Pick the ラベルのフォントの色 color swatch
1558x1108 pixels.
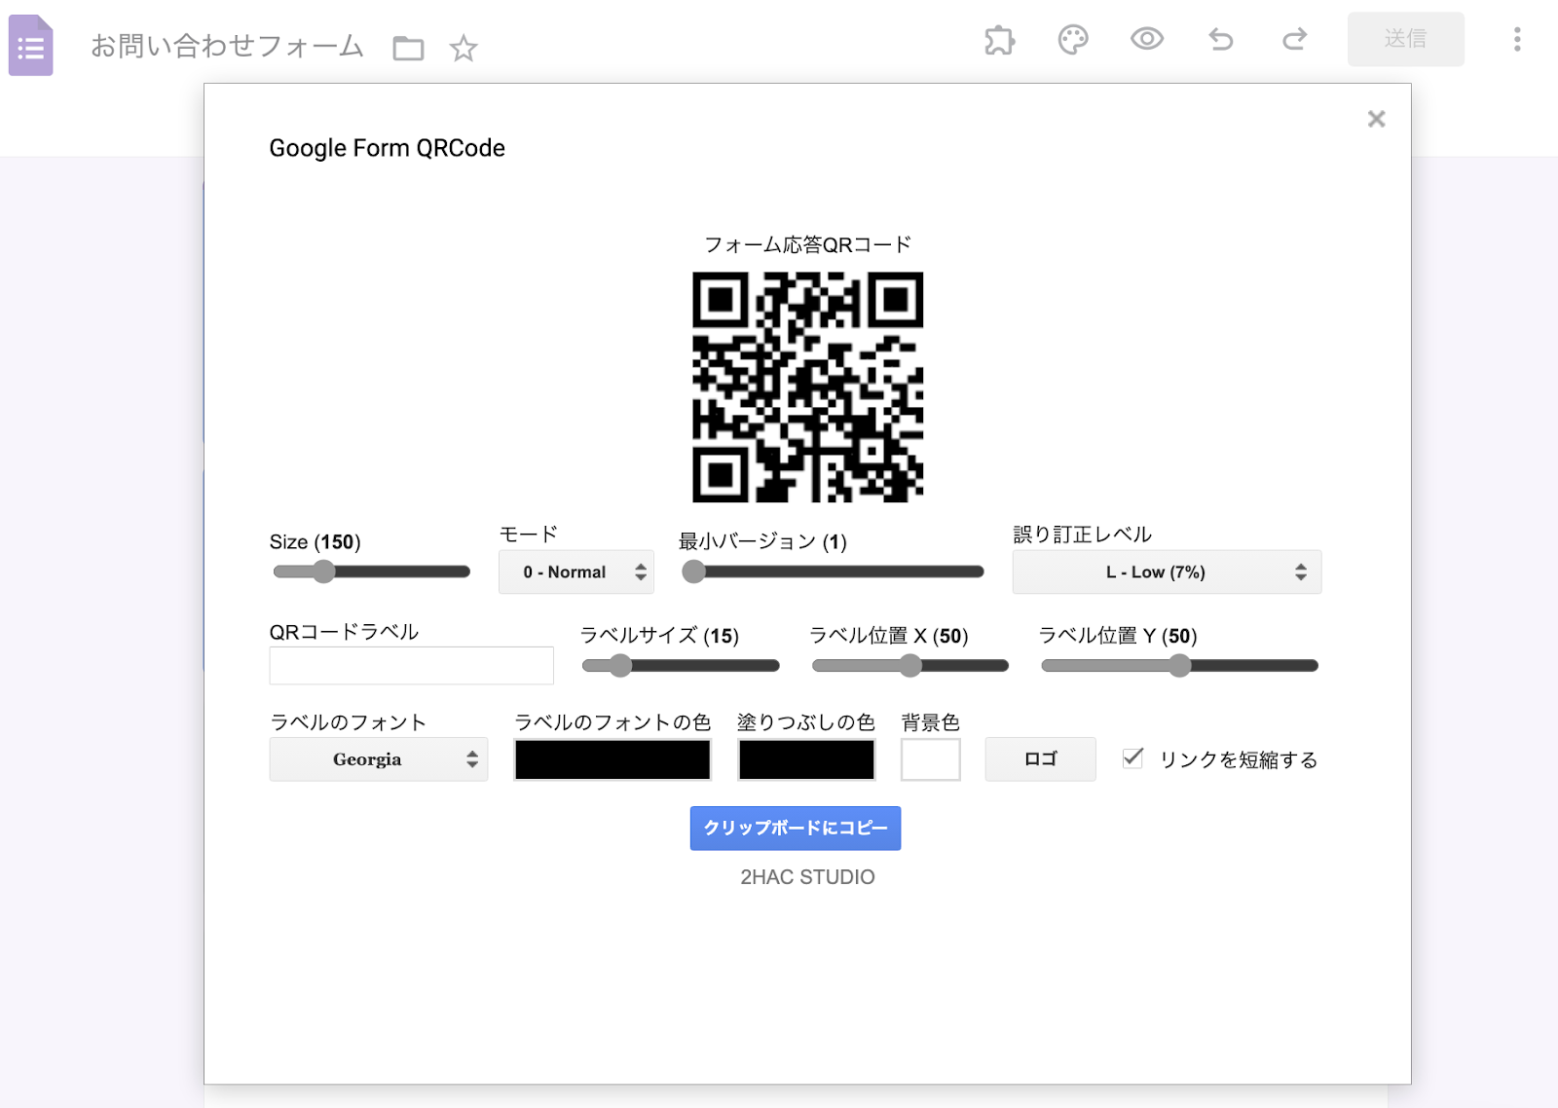coord(612,759)
